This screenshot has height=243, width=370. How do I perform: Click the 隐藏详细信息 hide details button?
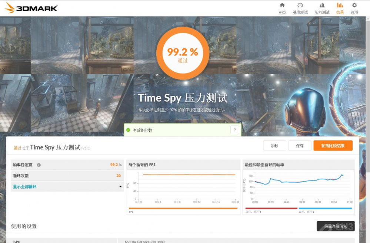[x=336, y=226]
